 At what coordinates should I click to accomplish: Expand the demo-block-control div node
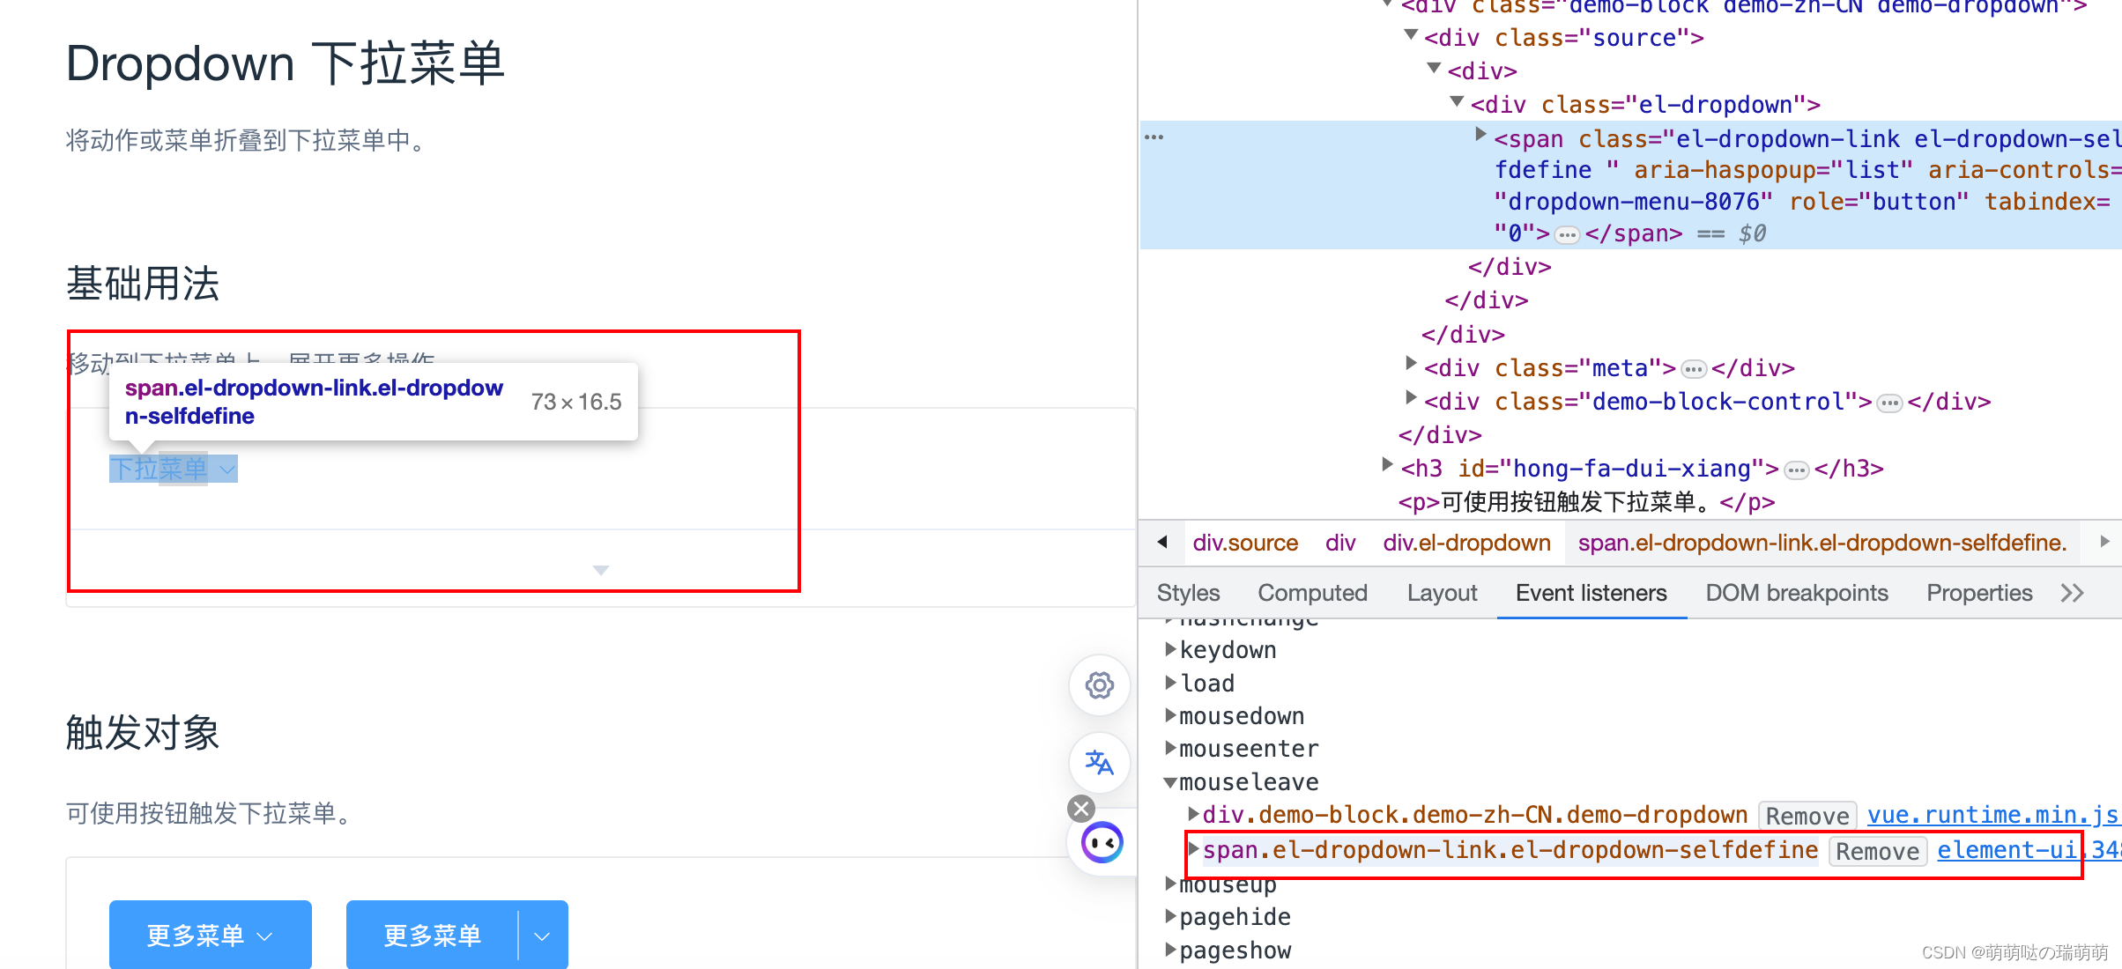point(1411,397)
